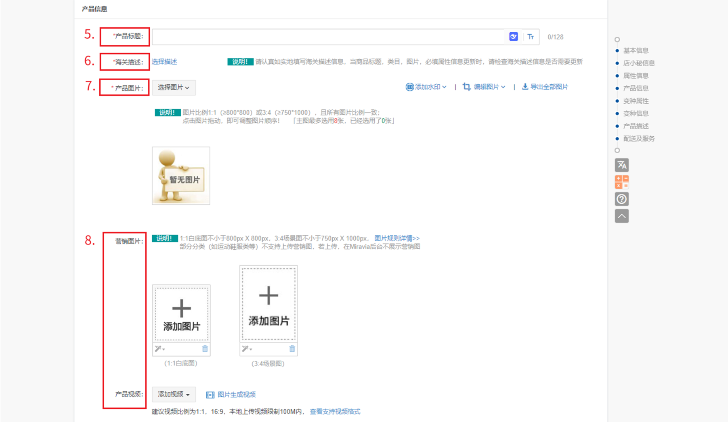Jump to 产品信息 section
This screenshot has width=728, height=422.
click(636, 88)
